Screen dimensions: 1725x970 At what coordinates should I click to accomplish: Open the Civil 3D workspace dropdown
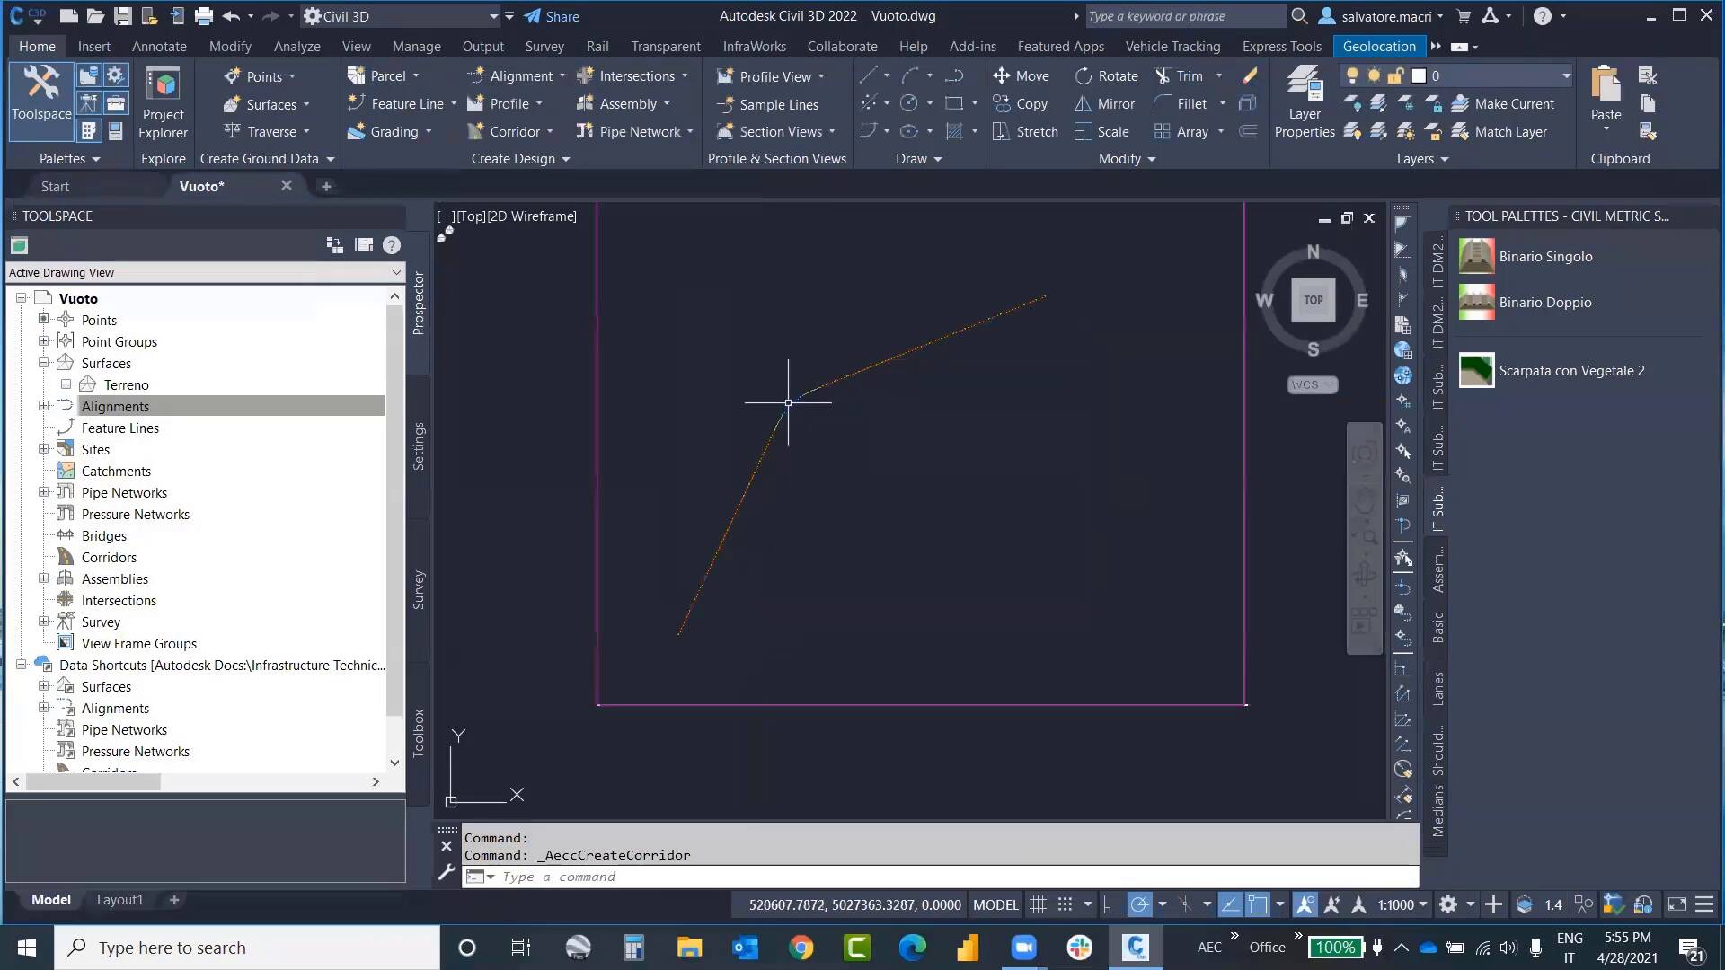(x=402, y=16)
